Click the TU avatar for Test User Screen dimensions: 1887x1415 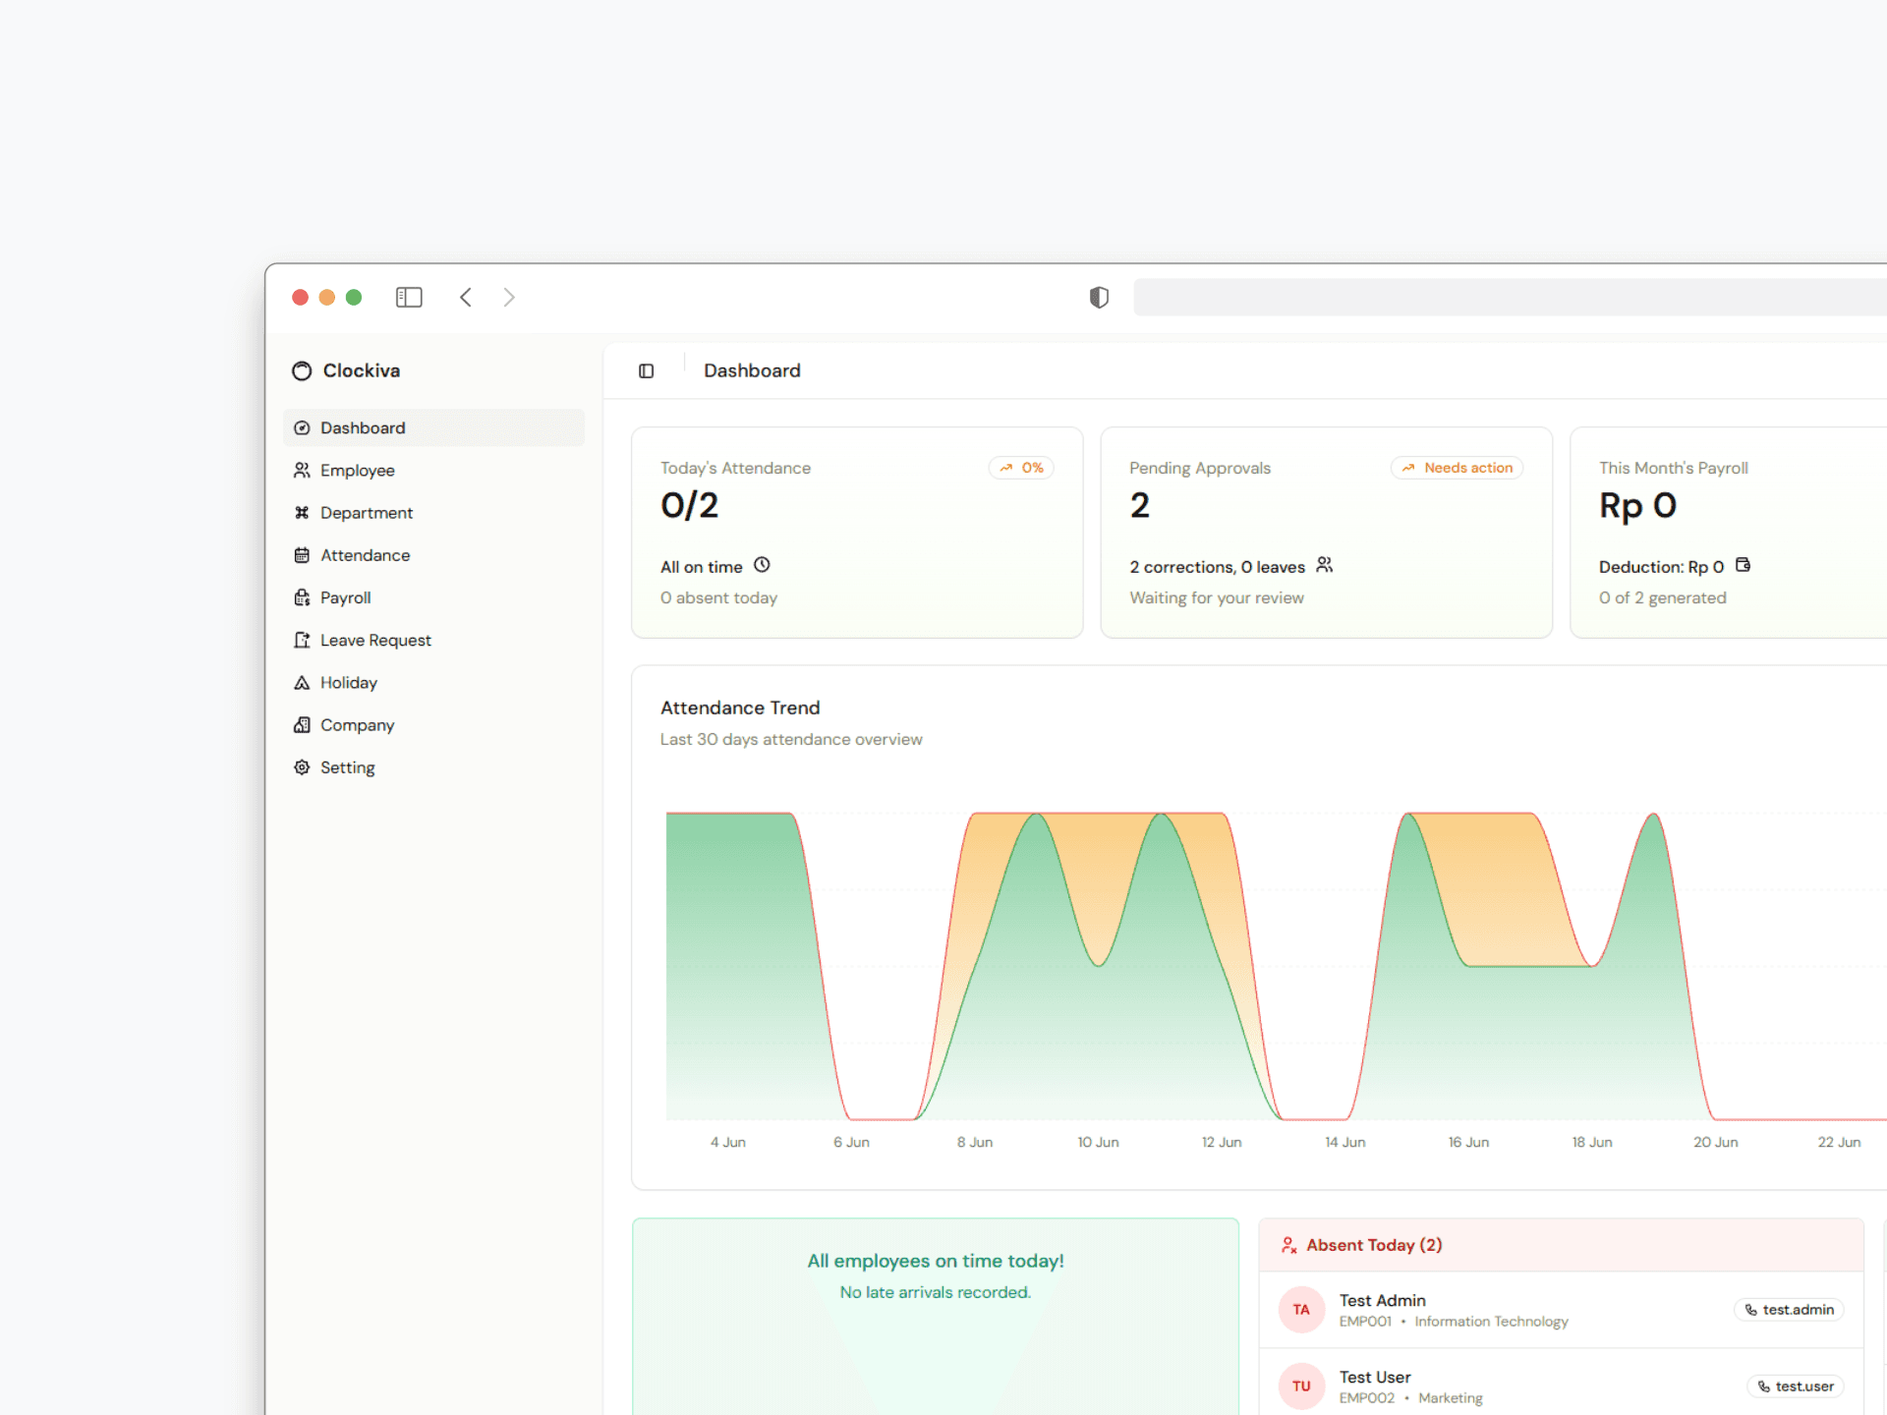[x=1301, y=1387]
